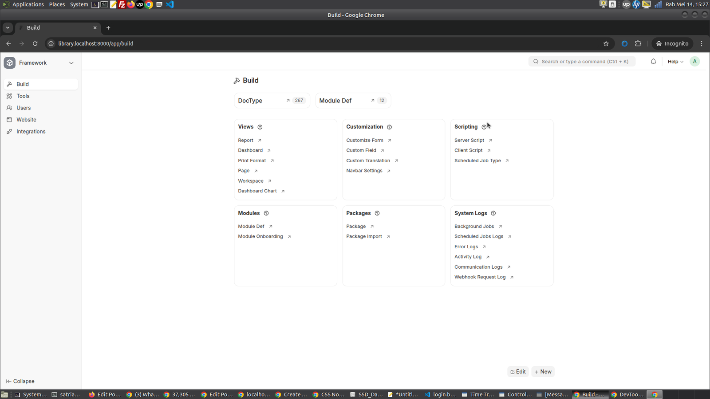This screenshot has height=399, width=710.
Task: Open the Chrome extensions puzzle icon
Action: 638,43
